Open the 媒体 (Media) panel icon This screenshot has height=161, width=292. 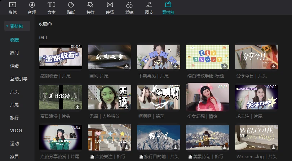click(x=12, y=5)
